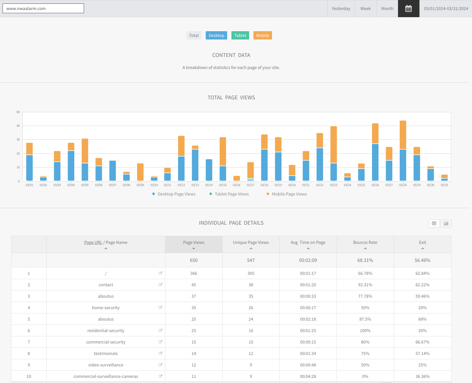Select the Week range tab
This screenshot has width=472, height=383.
(x=365, y=9)
